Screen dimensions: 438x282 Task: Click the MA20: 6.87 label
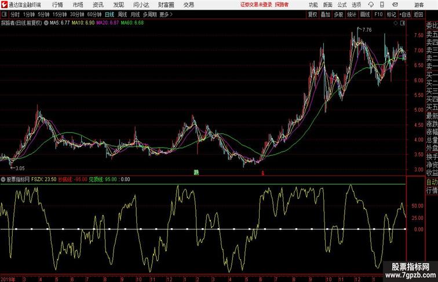pyautogui.click(x=108, y=23)
